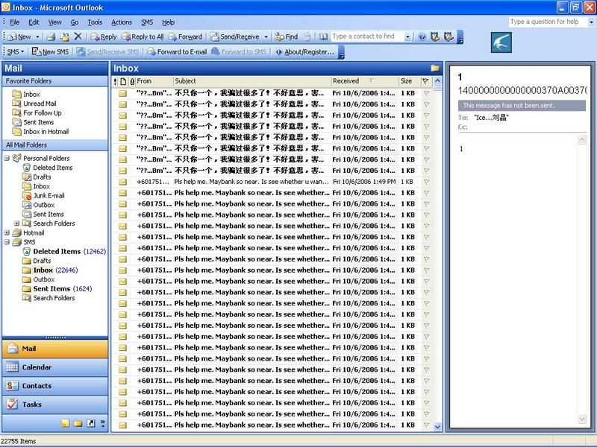The width and height of the screenshot is (597, 447).
Task: Open the help question box dropdown arrow
Action: point(591,22)
